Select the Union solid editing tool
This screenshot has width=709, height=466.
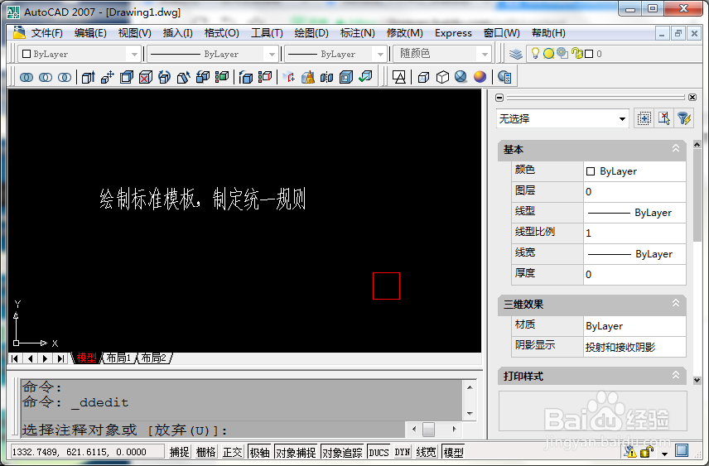(27, 77)
